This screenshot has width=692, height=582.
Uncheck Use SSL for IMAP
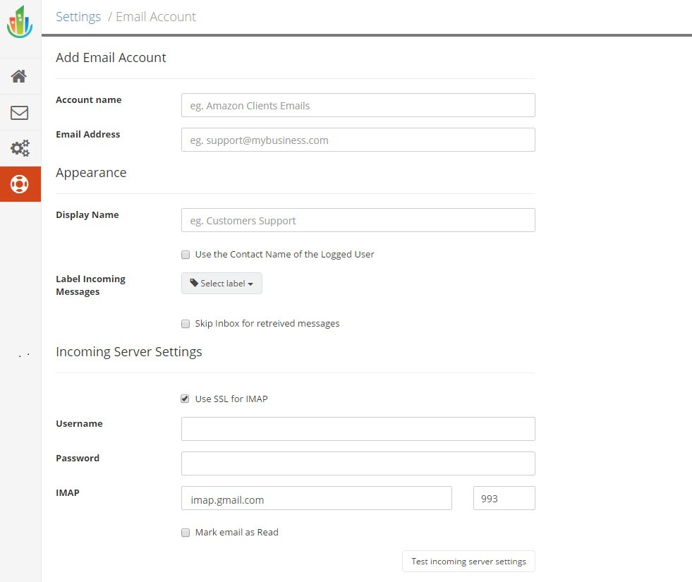[x=186, y=399]
